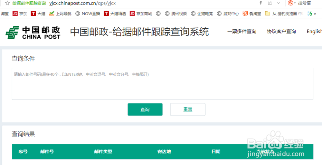Open the 京东 bookmark
This screenshot has height=165, width=322.
(20, 14)
